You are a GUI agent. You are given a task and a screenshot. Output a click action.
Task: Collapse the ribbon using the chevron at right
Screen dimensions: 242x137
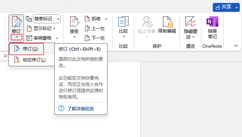click(x=236, y=46)
